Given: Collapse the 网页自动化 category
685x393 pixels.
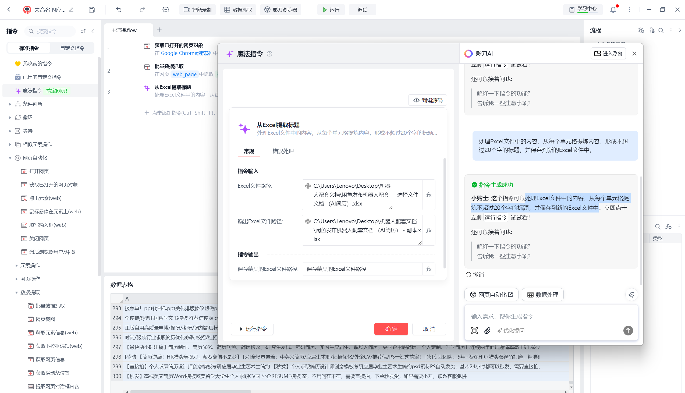Looking at the screenshot, I should [x=10, y=158].
